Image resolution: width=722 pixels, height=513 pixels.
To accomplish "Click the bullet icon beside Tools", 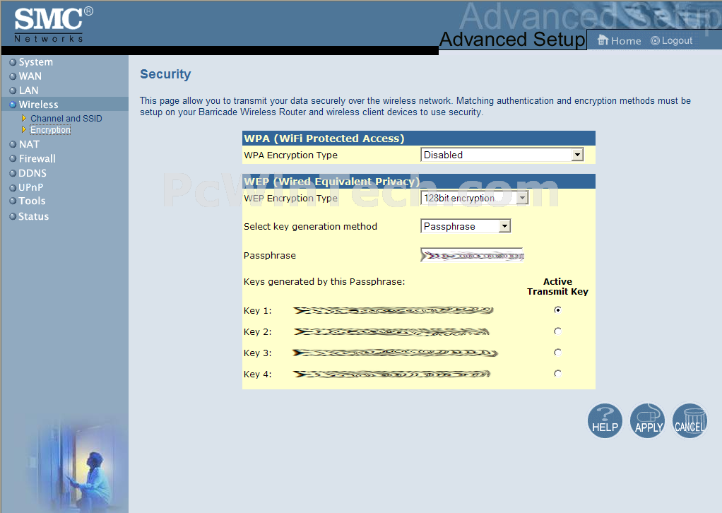I will [x=13, y=201].
